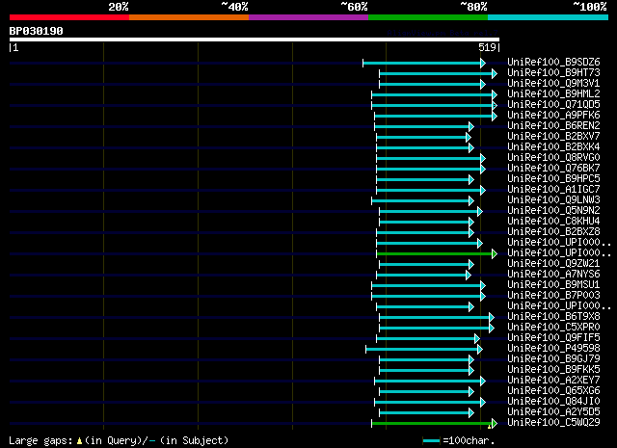Image resolution: width=617 pixels, height=448 pixels.
Task: Click the green ~80% identity legend segment
Action: click(x=428, y=17)
